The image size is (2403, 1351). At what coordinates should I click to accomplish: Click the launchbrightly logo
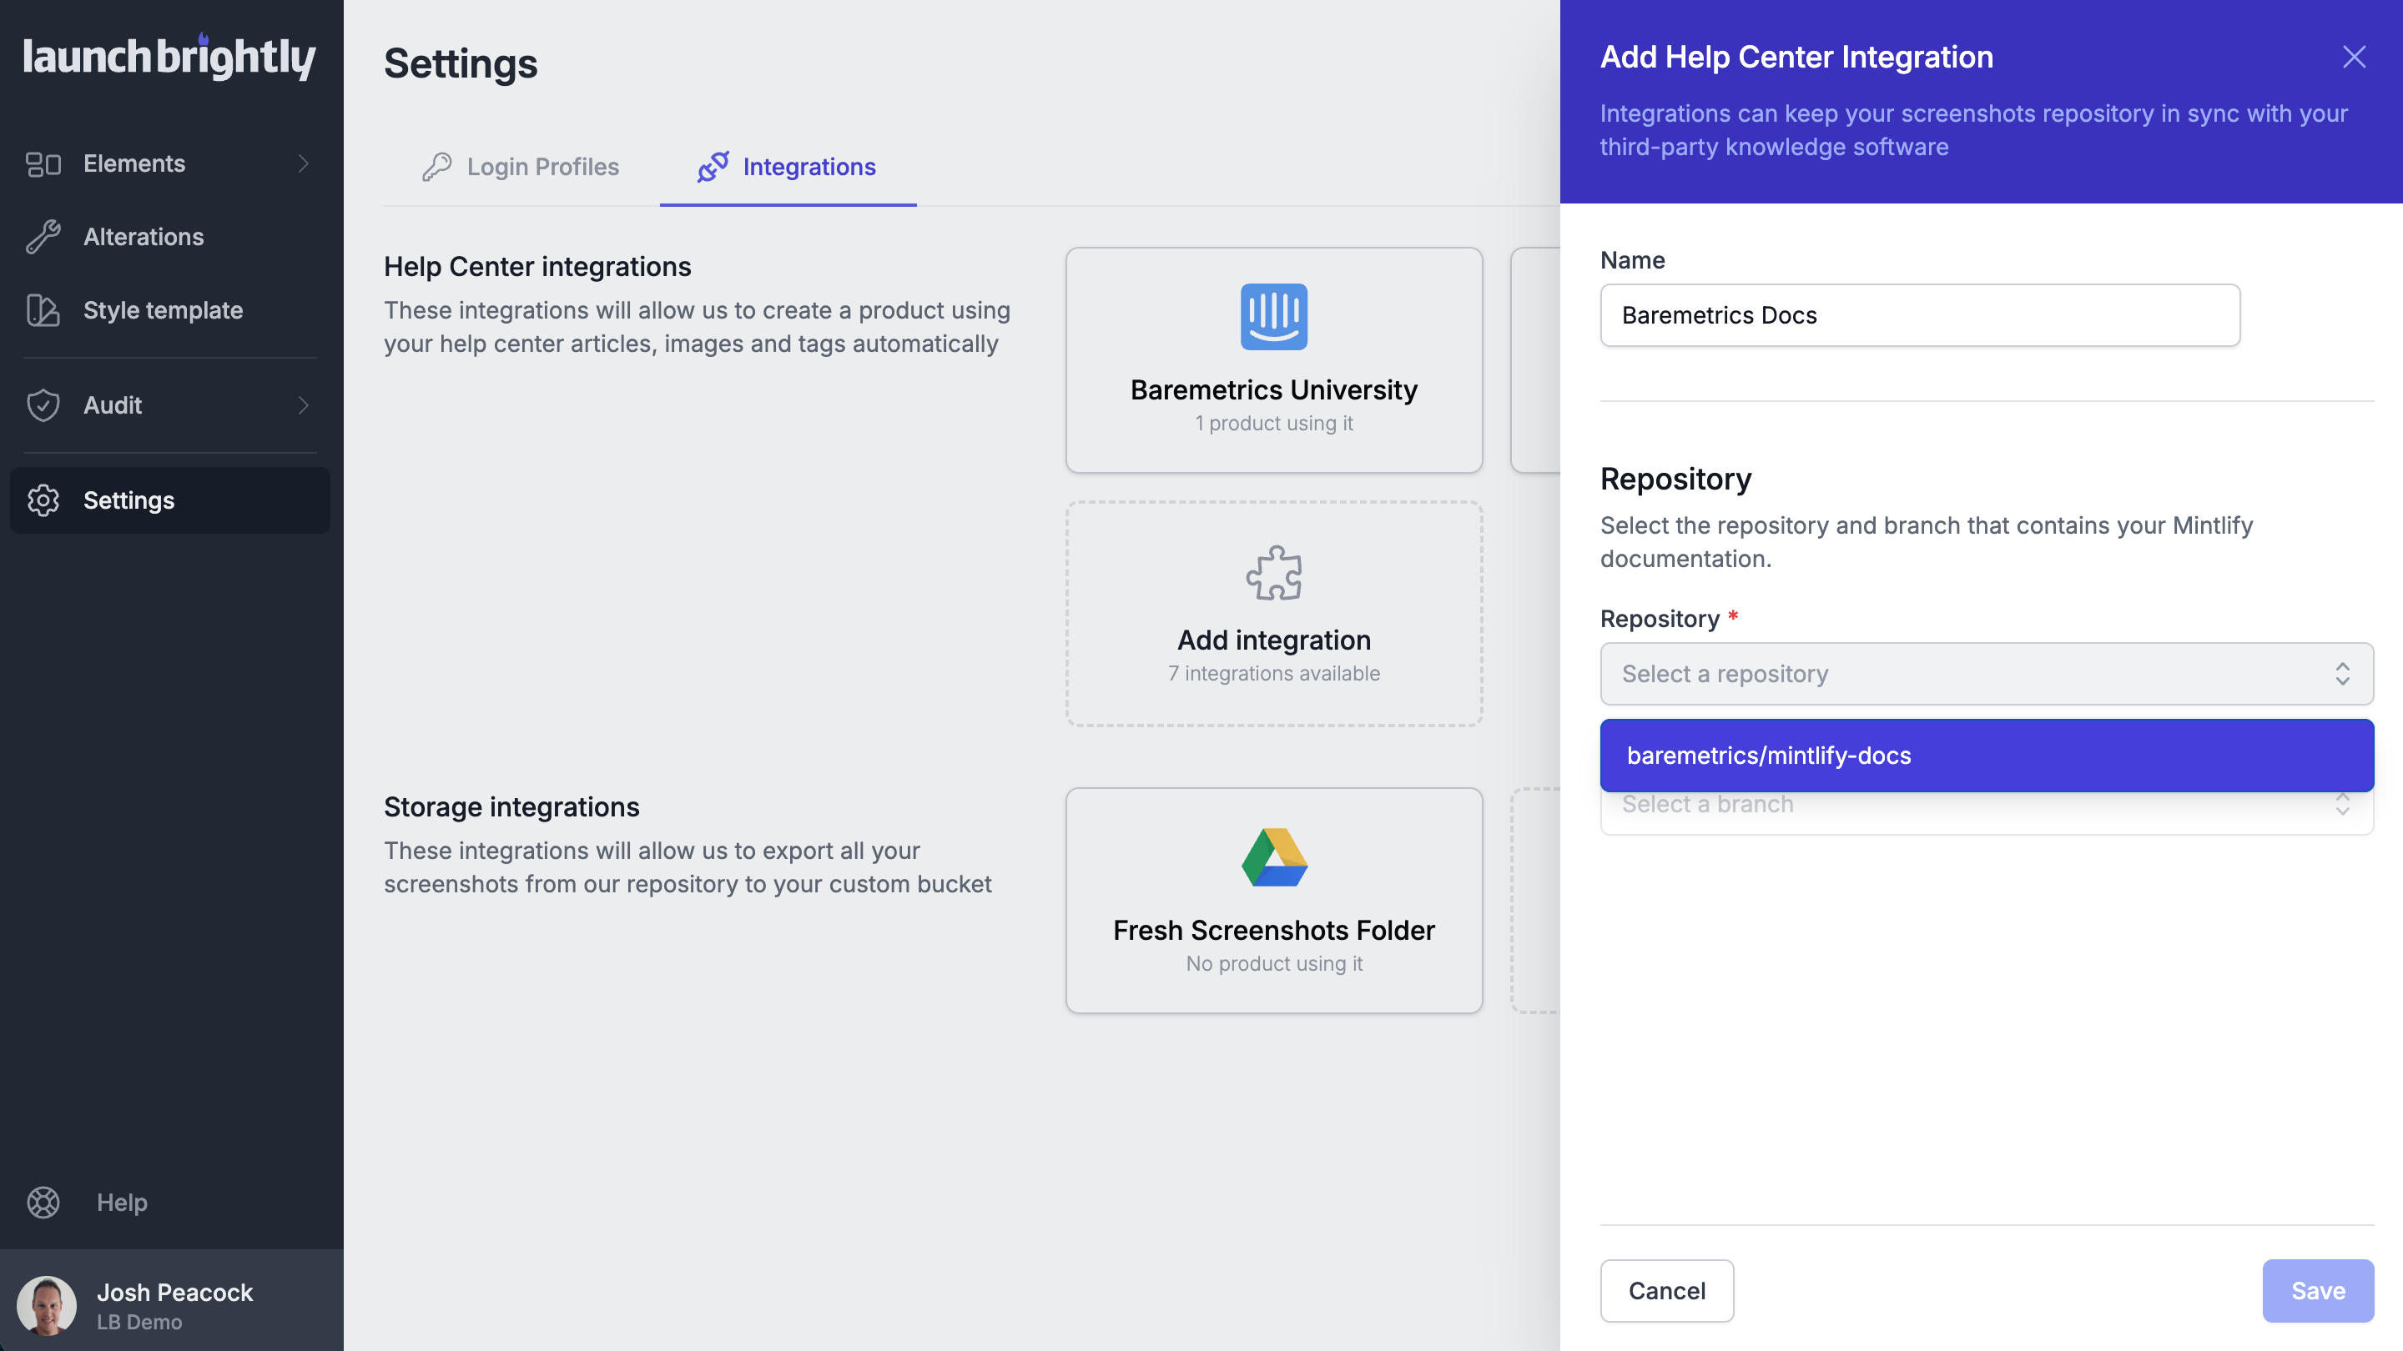click(169, 57)
